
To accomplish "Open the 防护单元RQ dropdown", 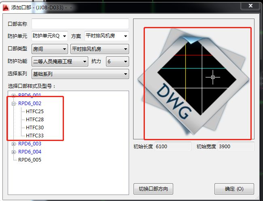I will pyautogui.click(x=50, y=36).
